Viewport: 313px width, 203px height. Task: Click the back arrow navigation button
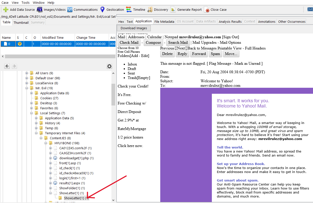[x=7, y=66]
